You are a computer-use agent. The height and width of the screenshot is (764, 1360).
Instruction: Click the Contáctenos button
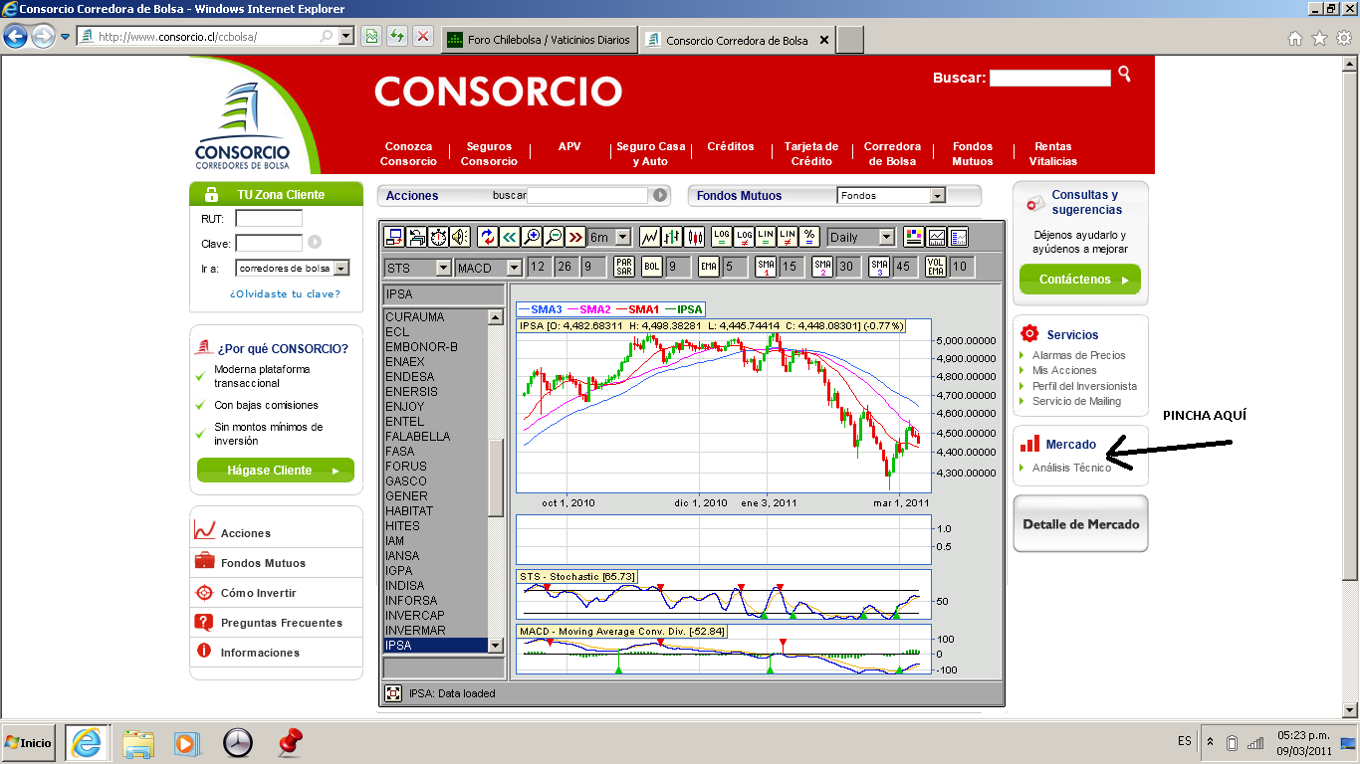click(1080, 280)
